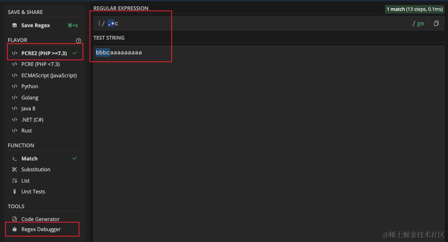Click the code icon beside .NET (C#)
448x242 pixels.
(14, 120)
